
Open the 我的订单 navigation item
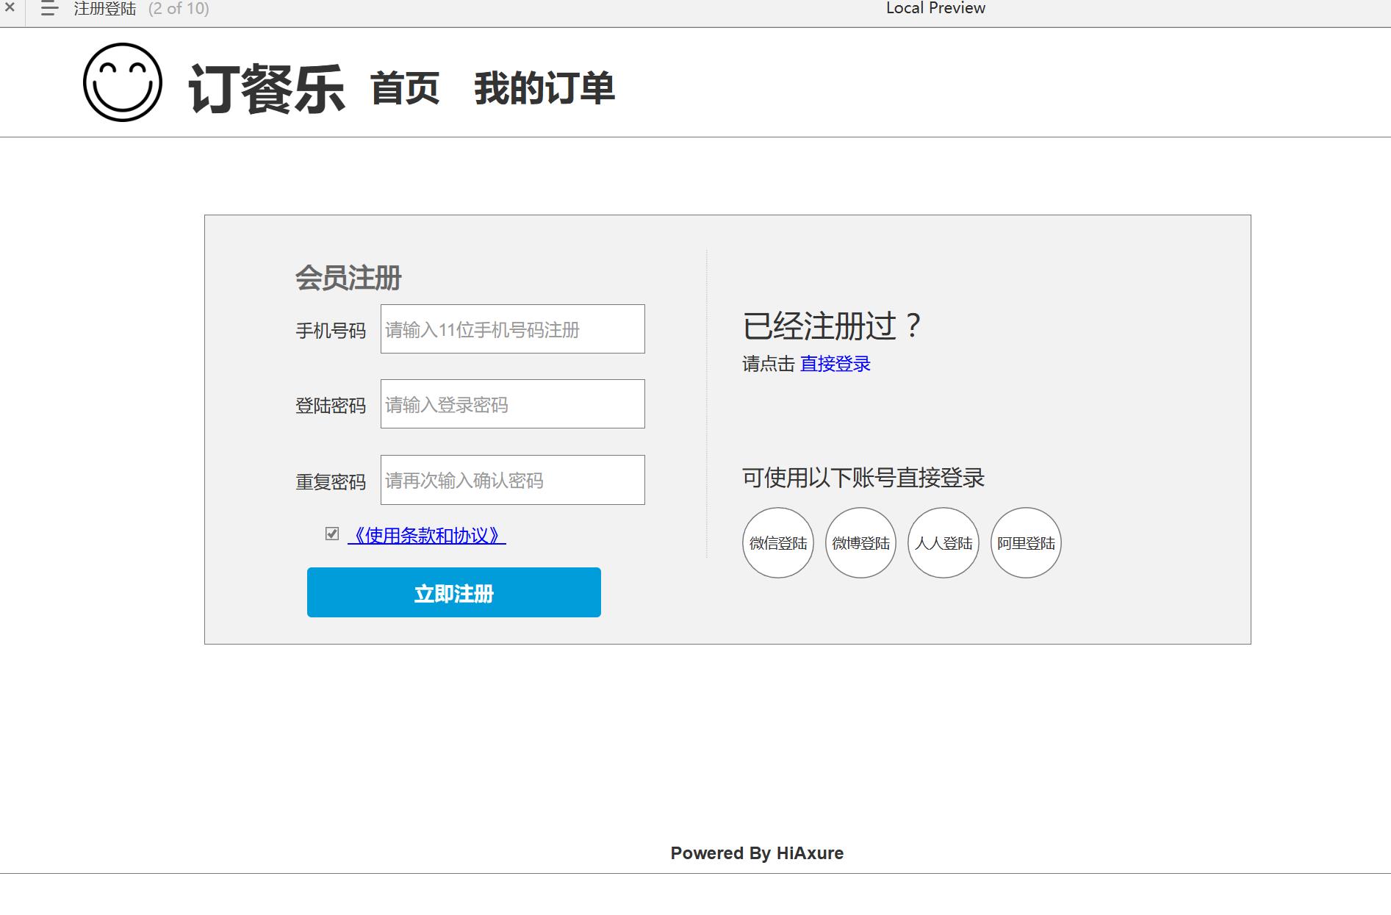(544, 89)
